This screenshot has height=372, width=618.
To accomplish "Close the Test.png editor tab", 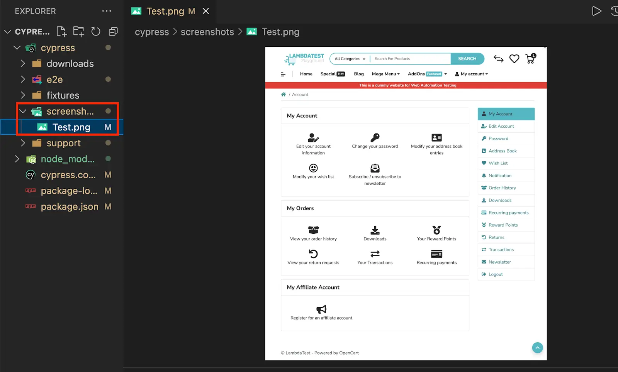I will [x=206, y=11].
